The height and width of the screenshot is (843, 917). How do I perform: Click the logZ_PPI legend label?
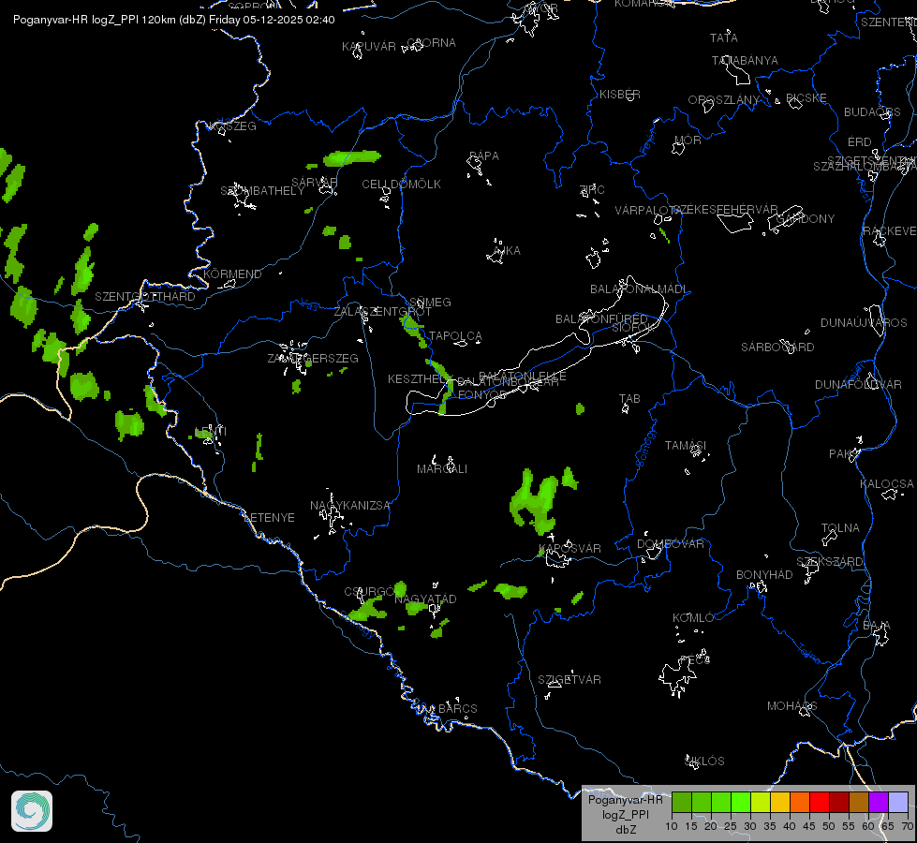625,814
